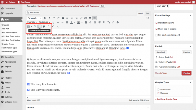The image size is (196, 110).
Task: Open the special character omega icon
Action: tap(95, 22)
